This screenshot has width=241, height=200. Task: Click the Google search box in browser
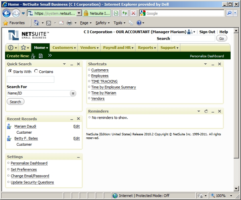(x=182, y=13)
